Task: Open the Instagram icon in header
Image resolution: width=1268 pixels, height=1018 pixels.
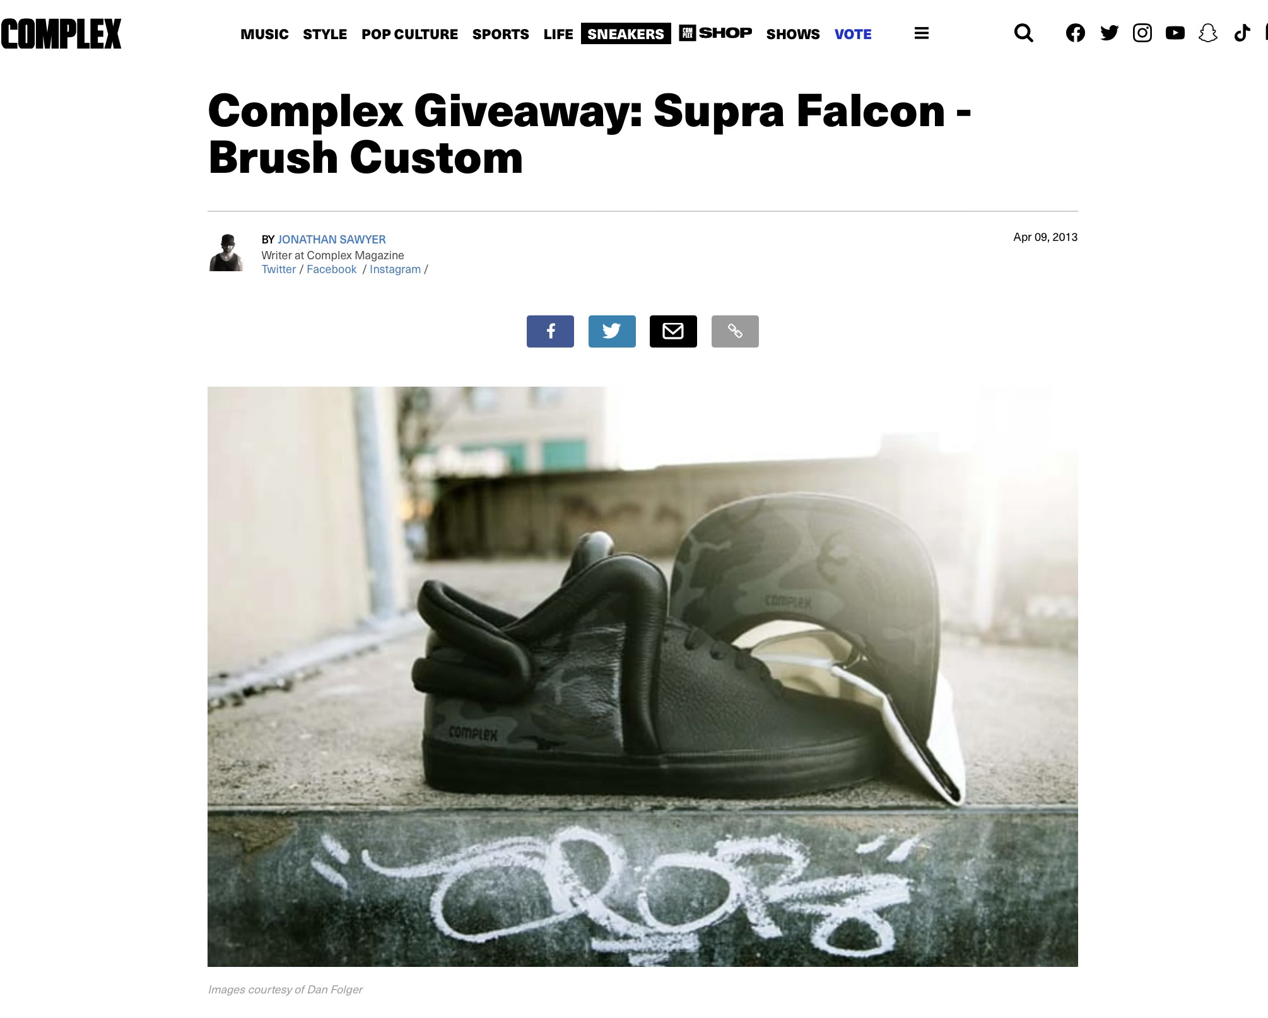Action: click(x=1142, y=33)
